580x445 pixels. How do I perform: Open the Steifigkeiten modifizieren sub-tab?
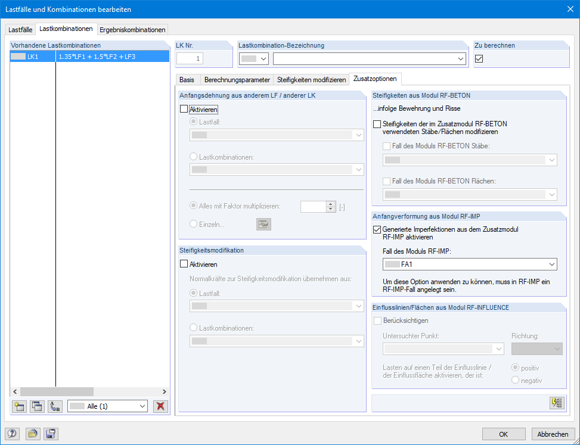[x=311, y=80]
